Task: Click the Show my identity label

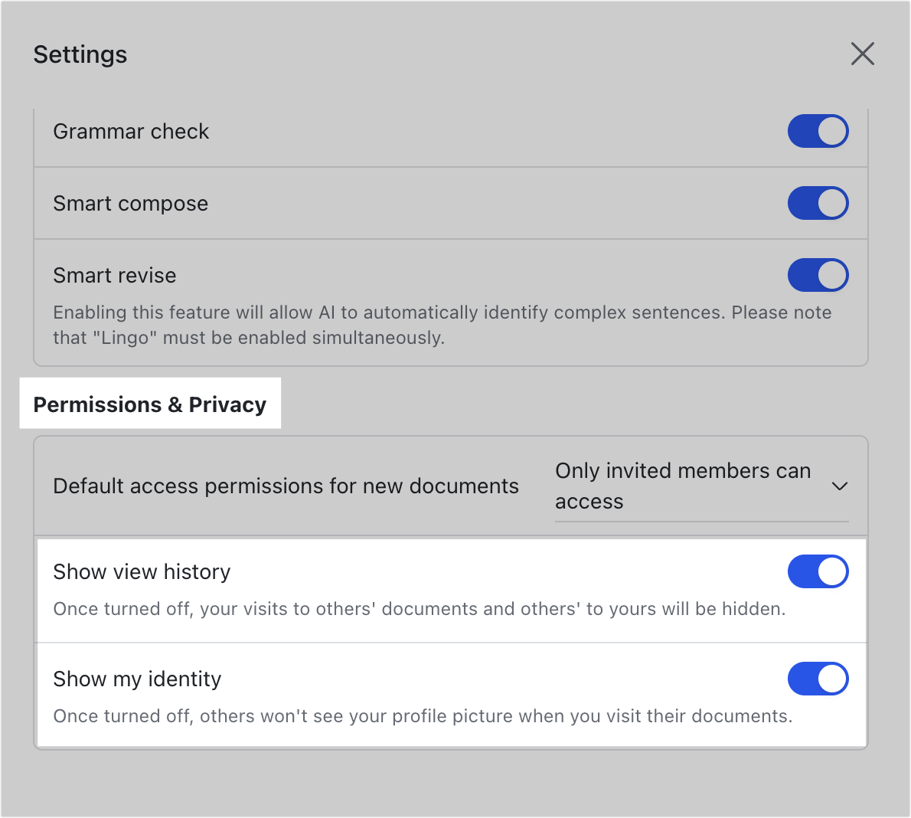Action: coord(137,679)
